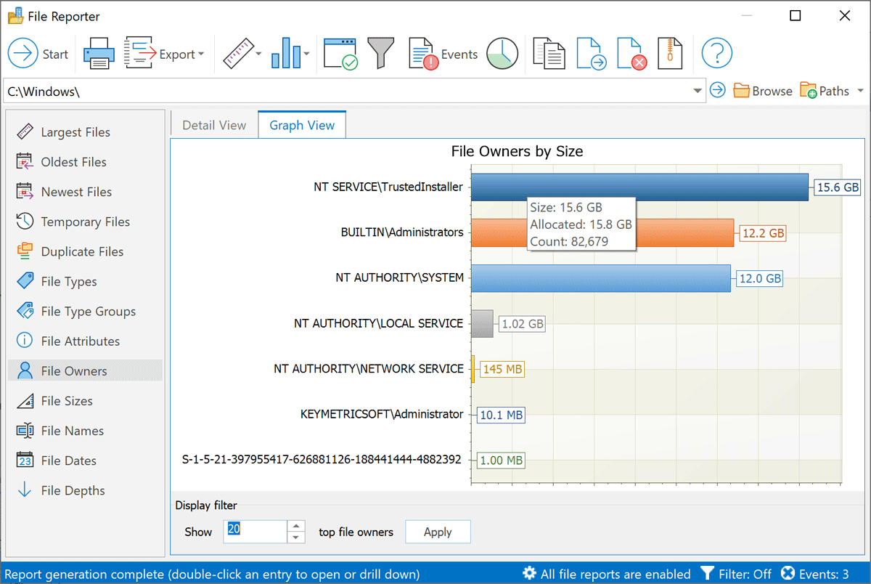The height and width of the screenshot is (584, 871).
Task: Select File Dates in the sidebar
Action: (85, 460)
